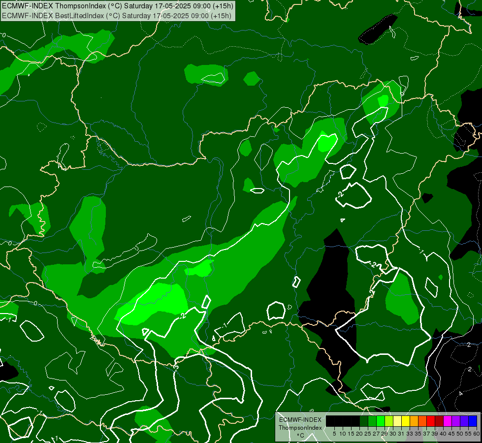Viewport: 482px width, 443px height.
Task: Click the legend tick value 29
Action: 385,434
